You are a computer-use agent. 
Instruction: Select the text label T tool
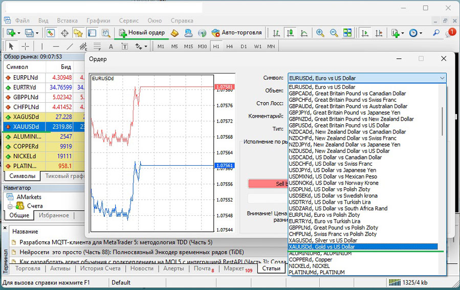(x=125, y=47)
